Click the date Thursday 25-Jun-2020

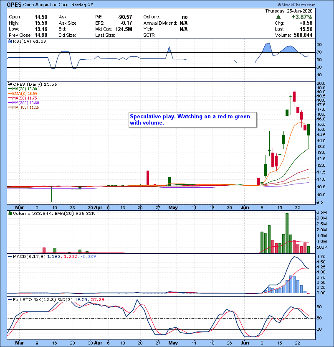click(289, 11)
